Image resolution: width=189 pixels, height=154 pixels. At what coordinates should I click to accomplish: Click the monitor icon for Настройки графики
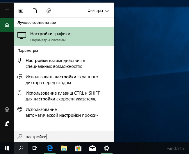(x=22, y=36)
